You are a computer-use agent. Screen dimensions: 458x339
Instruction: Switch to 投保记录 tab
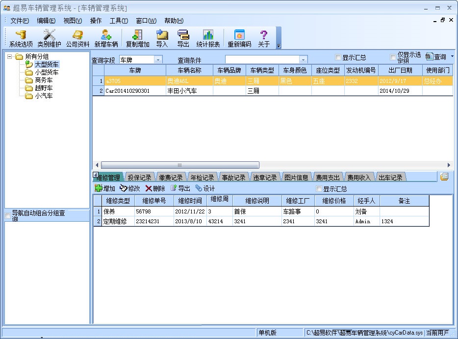click(139, 178)
